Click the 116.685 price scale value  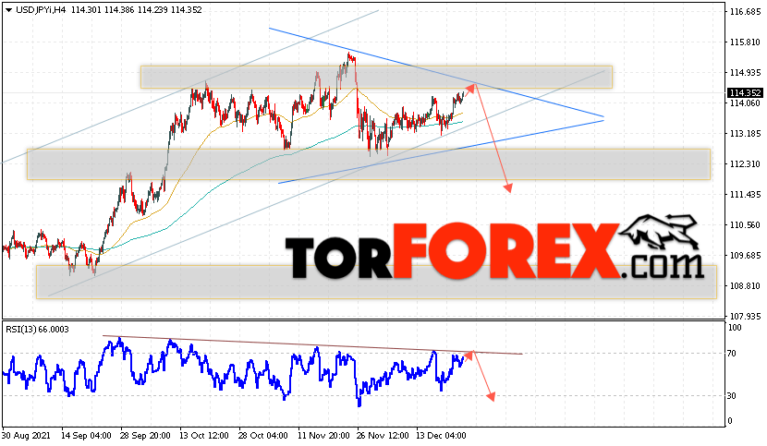pyautogui.click(x=745, y=12)
